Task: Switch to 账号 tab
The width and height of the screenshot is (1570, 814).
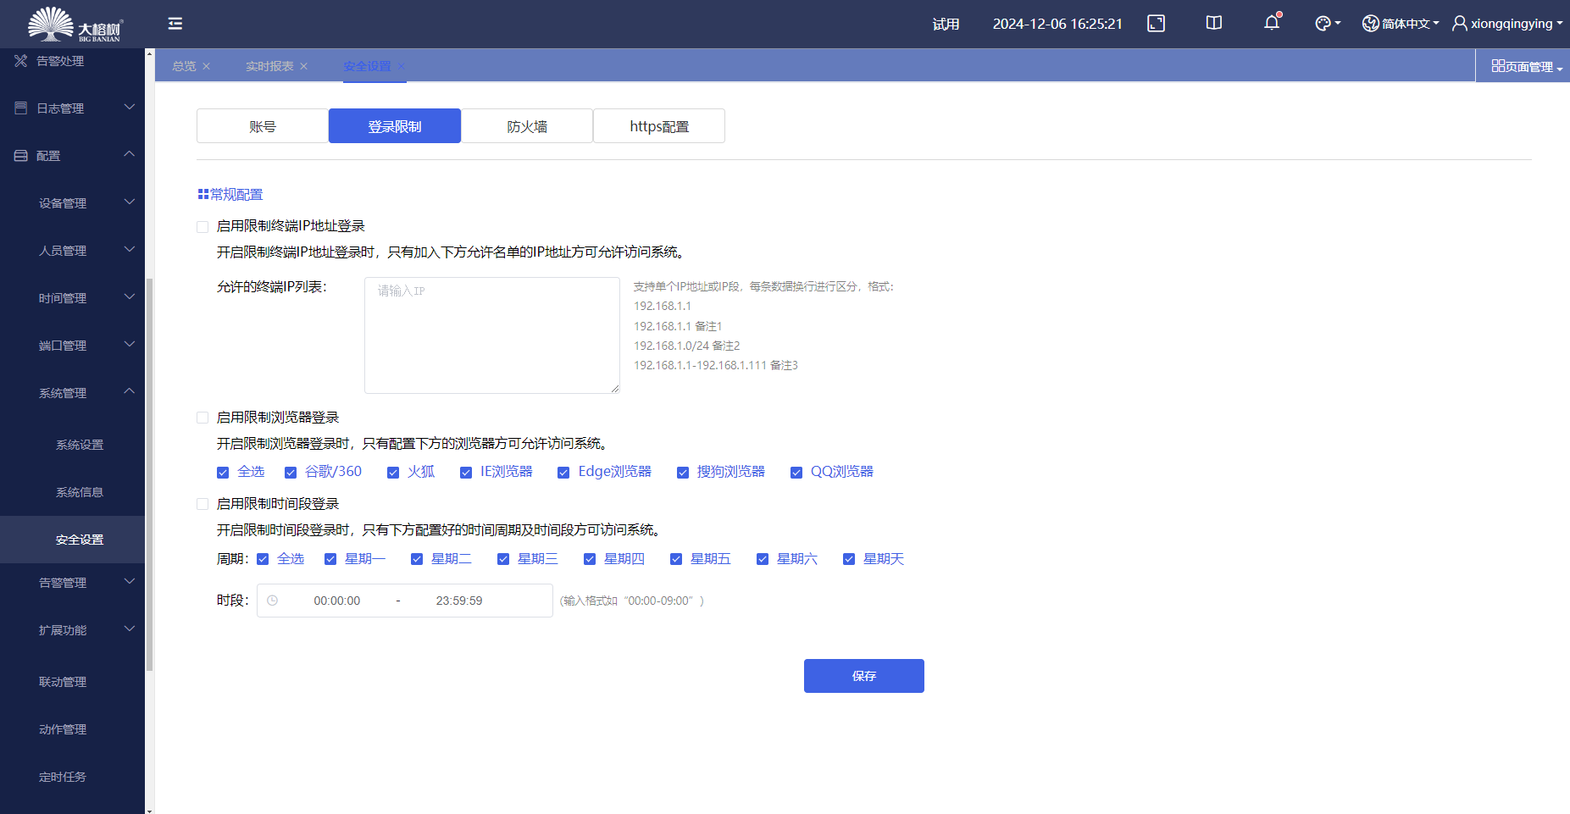Action: (263, 126)
